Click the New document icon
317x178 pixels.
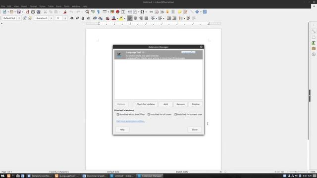coord(4,12)
